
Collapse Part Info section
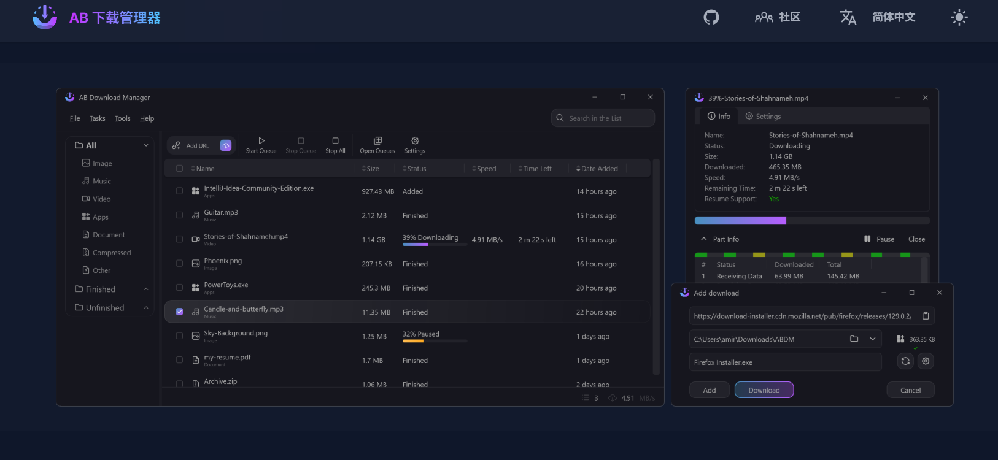tap(703, 239)
